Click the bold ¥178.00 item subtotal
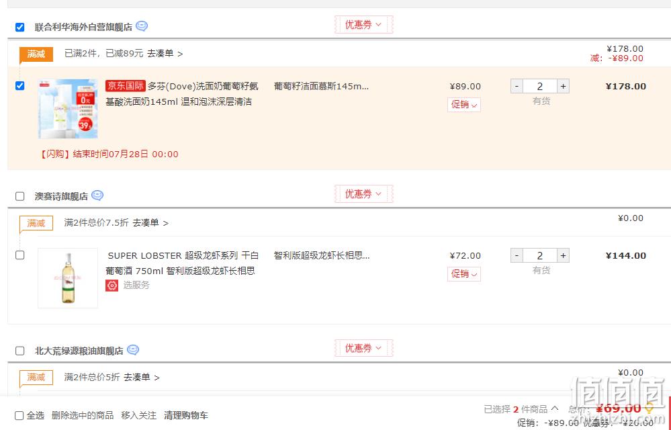This screenshot has width=671, height=430. 625,87
